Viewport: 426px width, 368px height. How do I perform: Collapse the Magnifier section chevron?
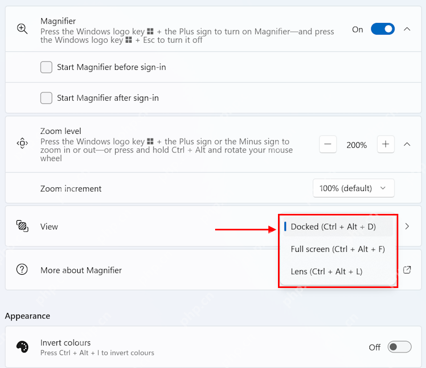(407, 29)
